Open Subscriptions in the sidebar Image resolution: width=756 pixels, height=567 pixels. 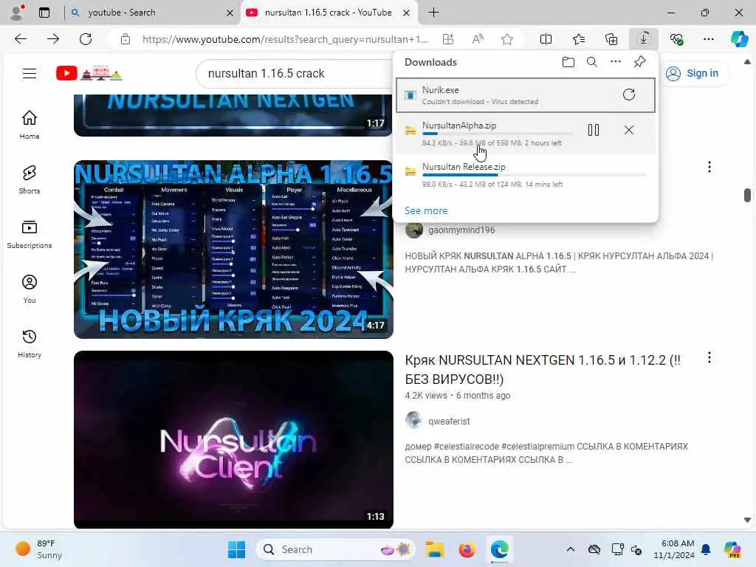(30, 234)
